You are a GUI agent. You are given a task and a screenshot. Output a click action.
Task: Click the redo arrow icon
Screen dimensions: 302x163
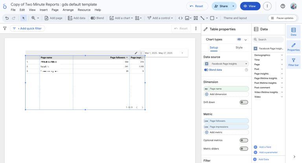[13, 18]
